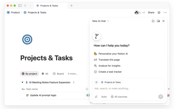Go back with the left arrow
This screenshot has height=109, width=174.
tap(25, 6)
